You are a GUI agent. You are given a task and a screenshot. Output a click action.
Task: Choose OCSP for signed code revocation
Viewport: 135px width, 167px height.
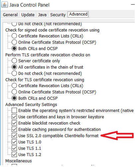click(14, 42)
